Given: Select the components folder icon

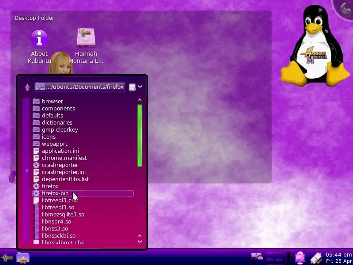Looking at the screenshot, I should [x=36, y=108].
